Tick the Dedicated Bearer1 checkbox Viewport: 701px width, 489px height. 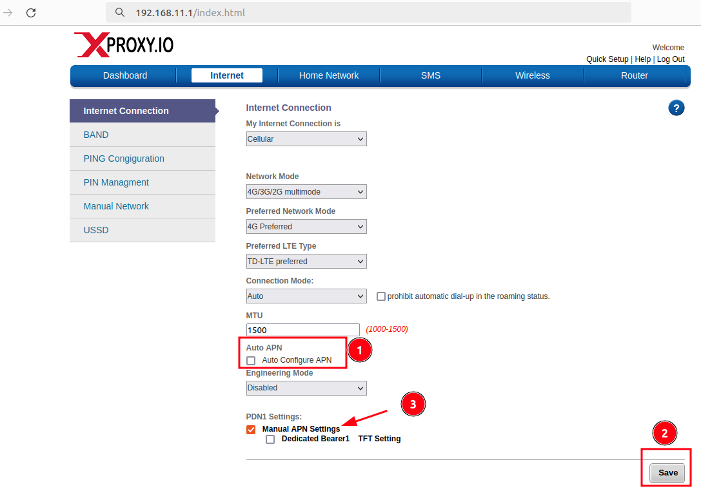click(x=270, y=439)
